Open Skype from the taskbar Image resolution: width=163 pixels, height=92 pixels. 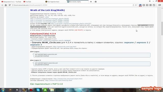point(38,90)
